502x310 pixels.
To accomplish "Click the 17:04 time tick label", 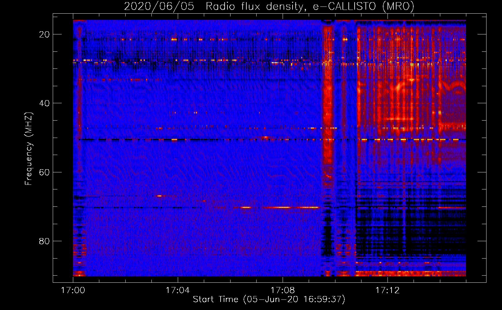I will click(x=178, y=290).
